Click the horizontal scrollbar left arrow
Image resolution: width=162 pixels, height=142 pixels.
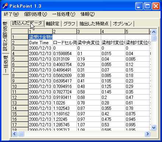point(15,134)
